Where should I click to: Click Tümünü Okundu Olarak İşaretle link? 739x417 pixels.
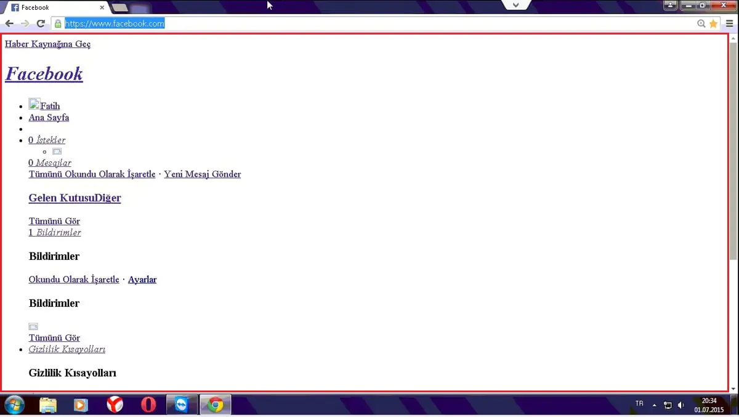(x=91, y=174)
